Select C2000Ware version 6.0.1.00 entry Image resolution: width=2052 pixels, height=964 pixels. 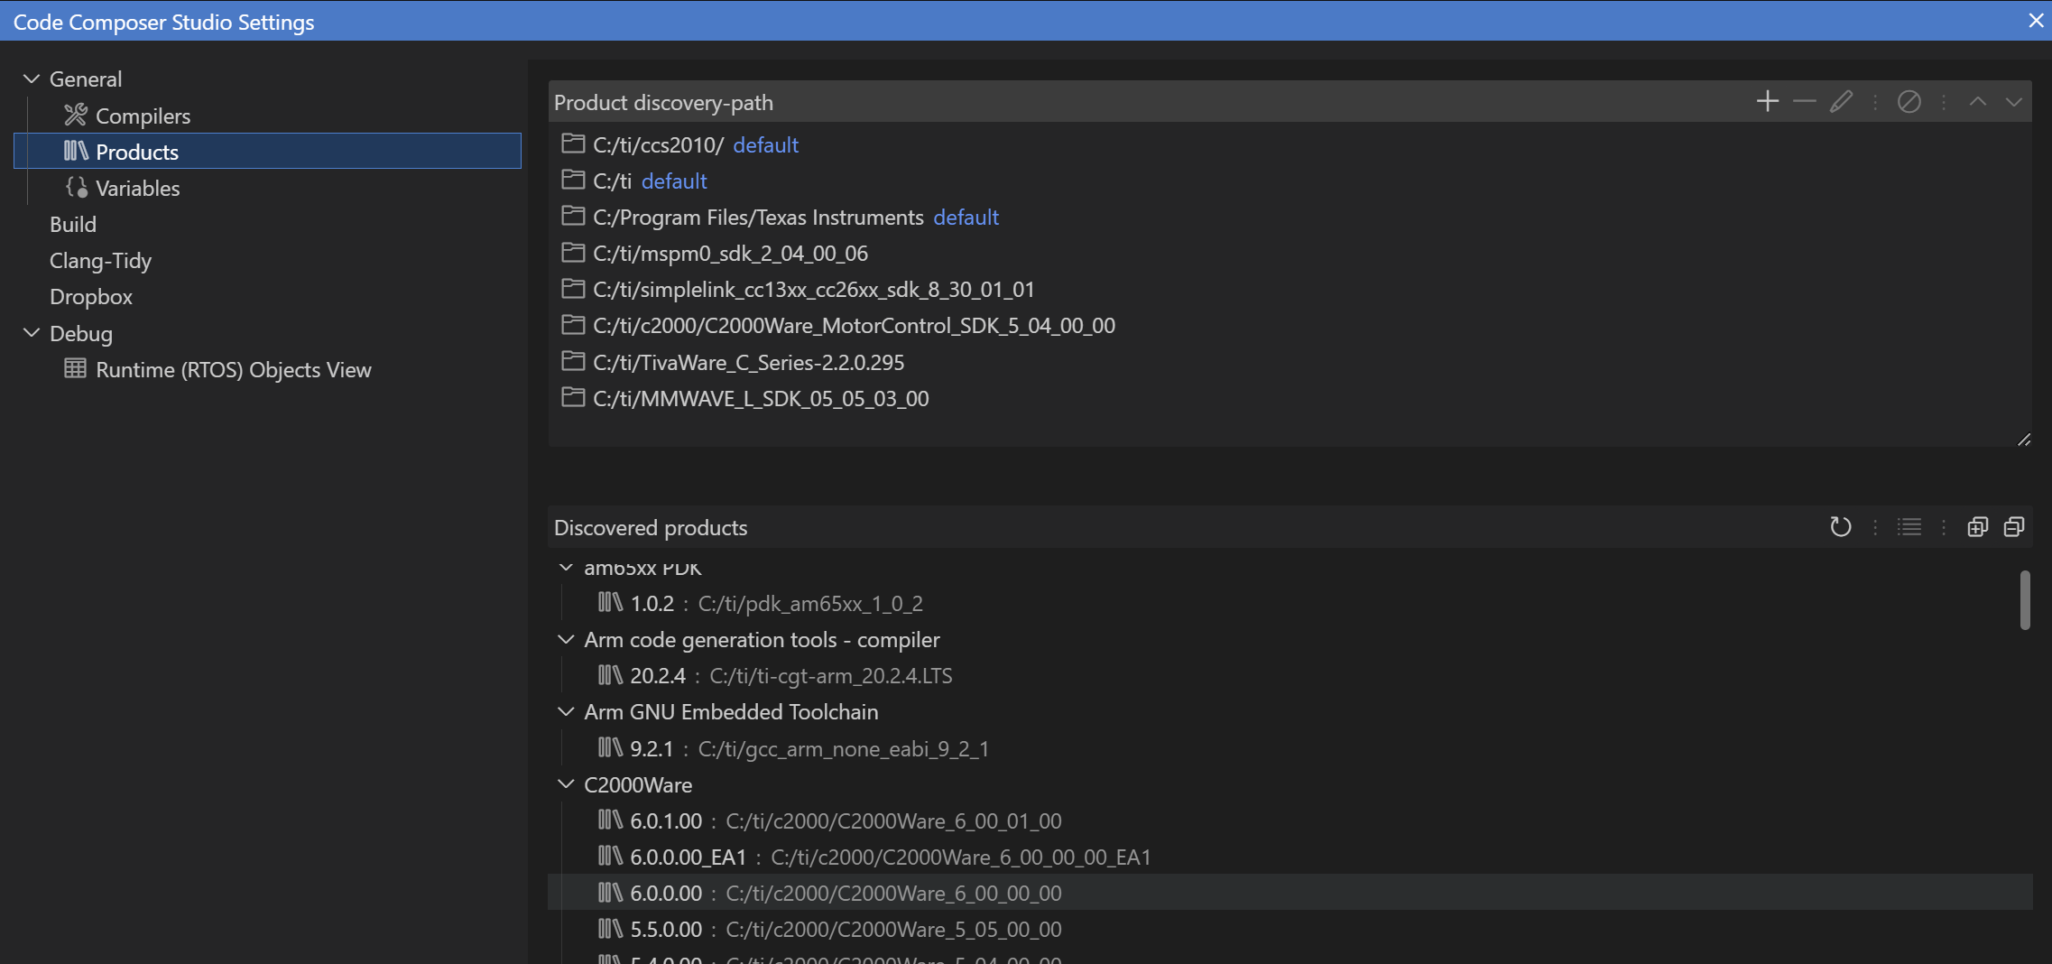(x=666, y=821)
